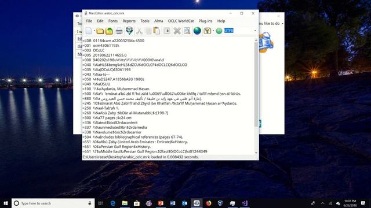
Task: Launch Microsoft Edge from taskbar
Action: 113,203
